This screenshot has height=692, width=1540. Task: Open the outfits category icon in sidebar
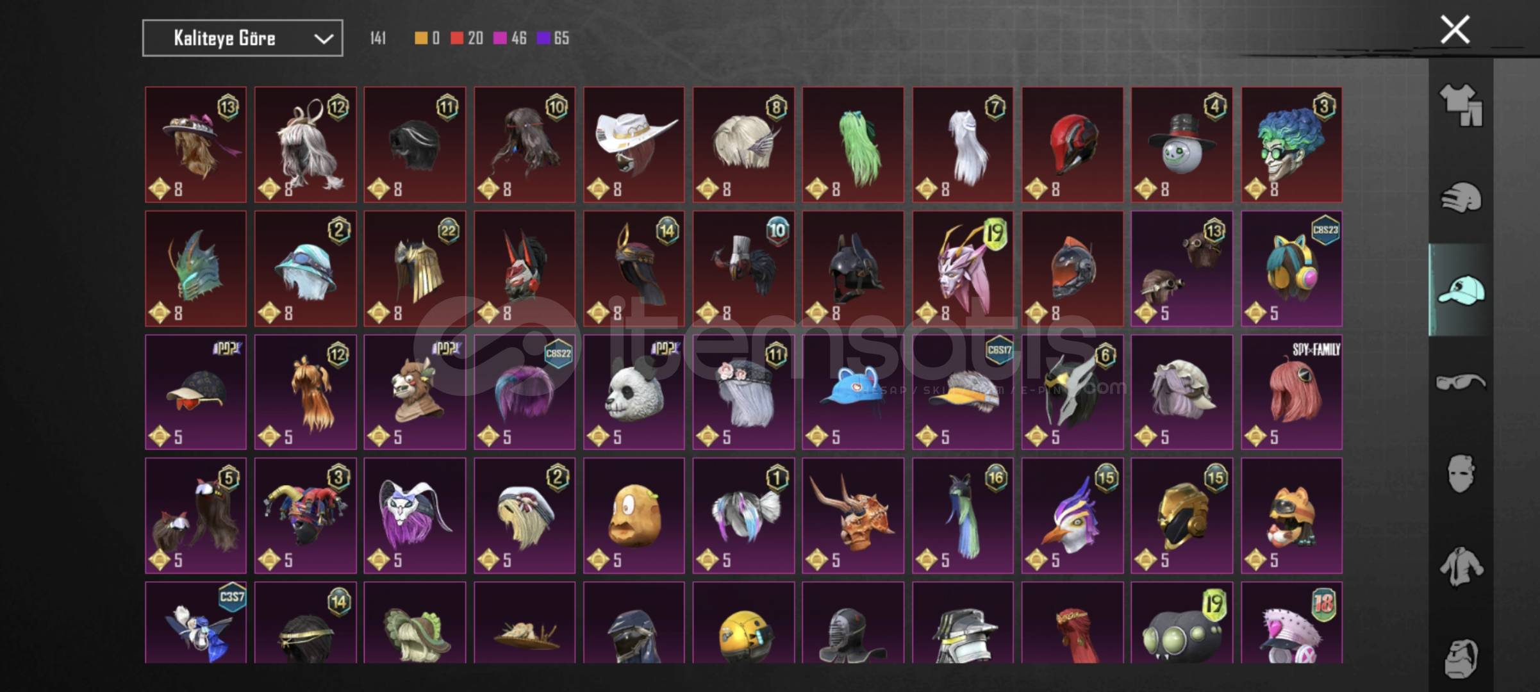click(x=1461, y=105)
